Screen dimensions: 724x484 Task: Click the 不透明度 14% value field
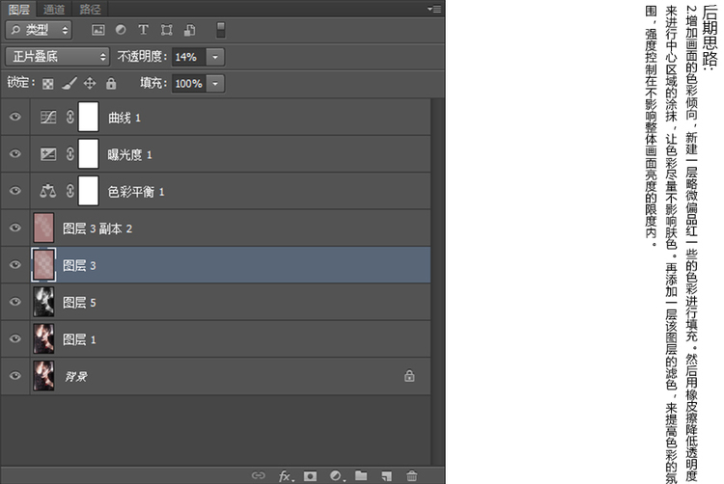point(188,57)
